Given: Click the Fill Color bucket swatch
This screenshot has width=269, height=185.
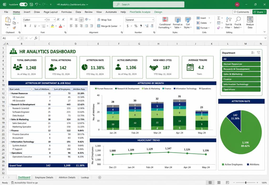Looking at the screenshot, I should (x=52, y=26).
